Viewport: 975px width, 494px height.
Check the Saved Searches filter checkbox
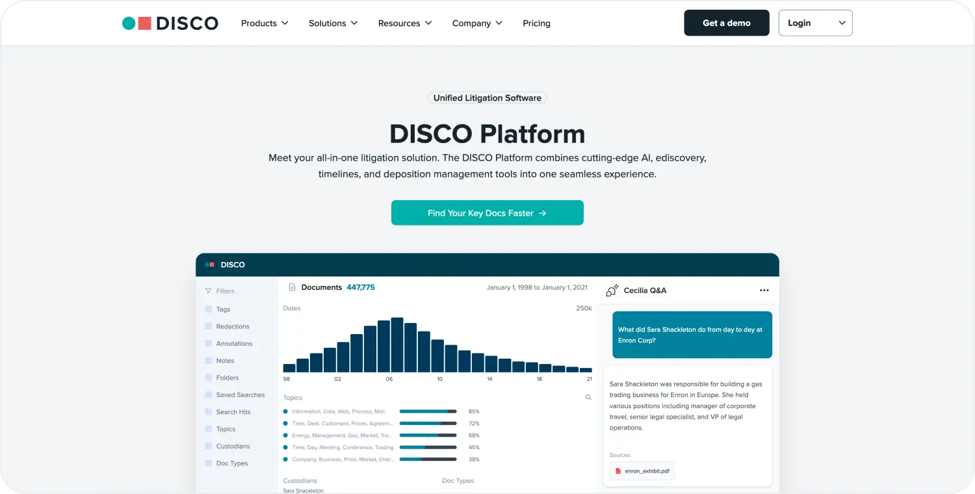[x=208, y=395]
